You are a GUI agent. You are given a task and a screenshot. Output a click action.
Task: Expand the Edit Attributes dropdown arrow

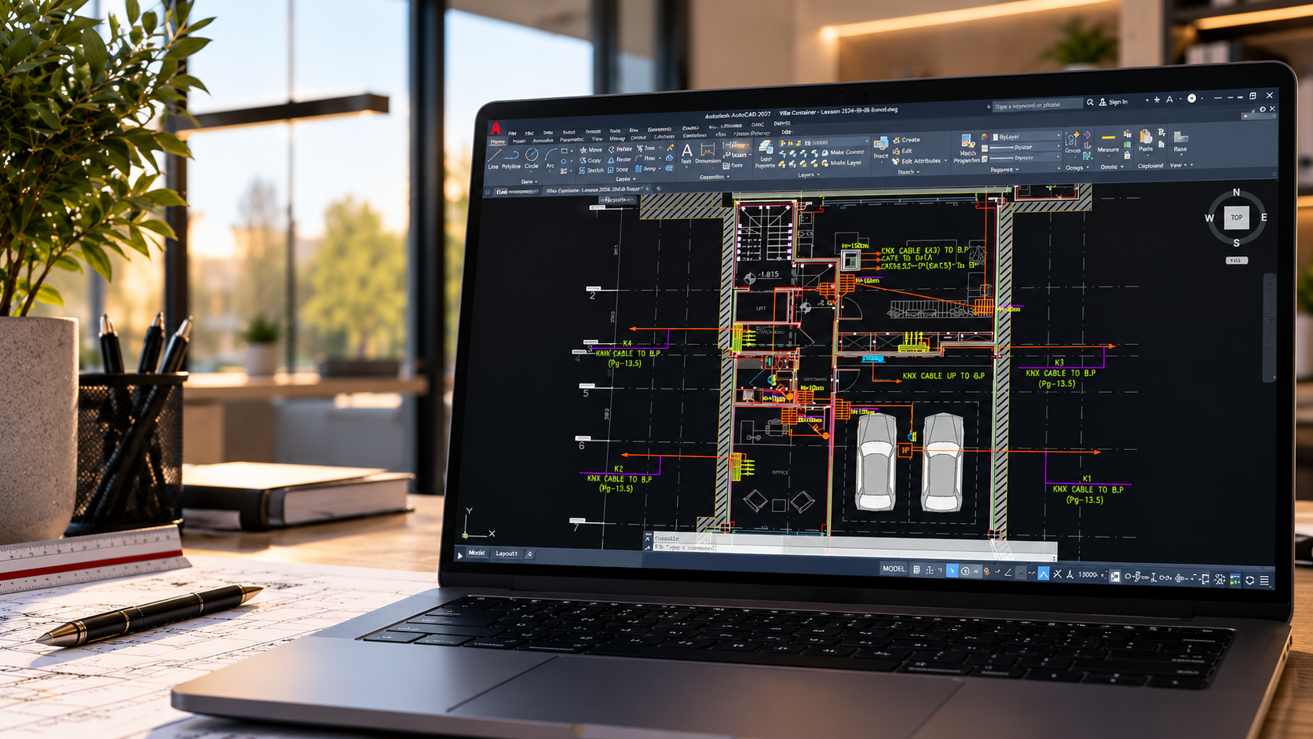(x=945, y=161)
